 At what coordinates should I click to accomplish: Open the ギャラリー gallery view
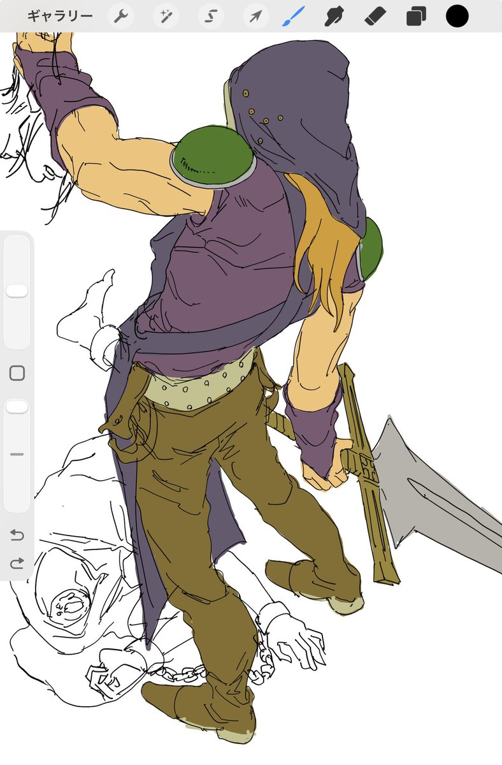(60, 17)
